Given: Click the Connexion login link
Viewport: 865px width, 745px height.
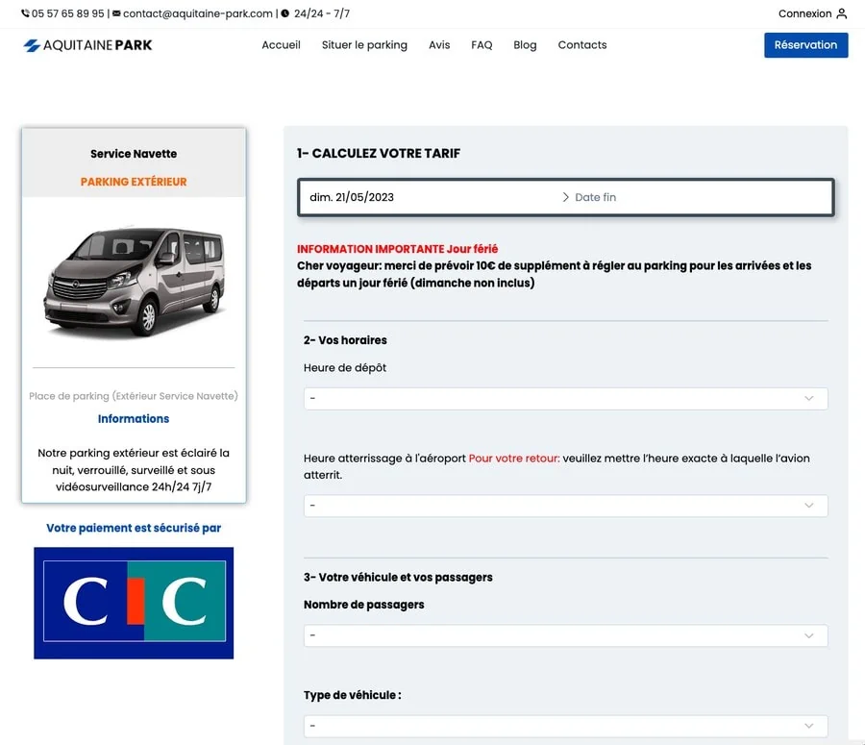Looking at the screenshot, I should (x=804, y=14).
